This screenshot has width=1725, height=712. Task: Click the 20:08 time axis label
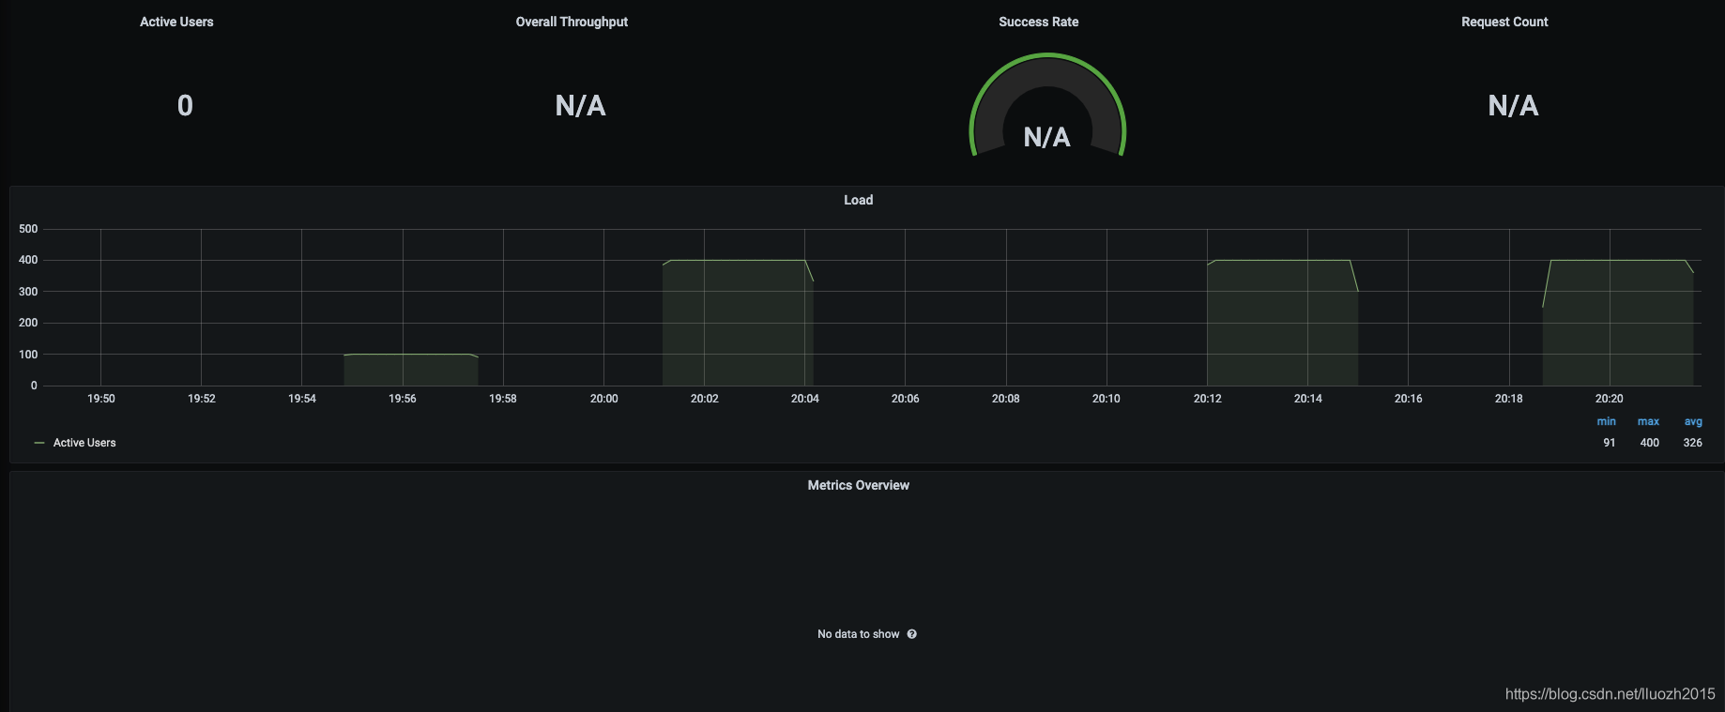pyautogui.click(x=1005, y=399)
